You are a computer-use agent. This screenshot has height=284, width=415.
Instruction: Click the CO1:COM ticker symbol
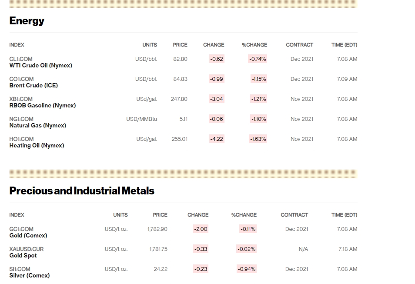21,79
